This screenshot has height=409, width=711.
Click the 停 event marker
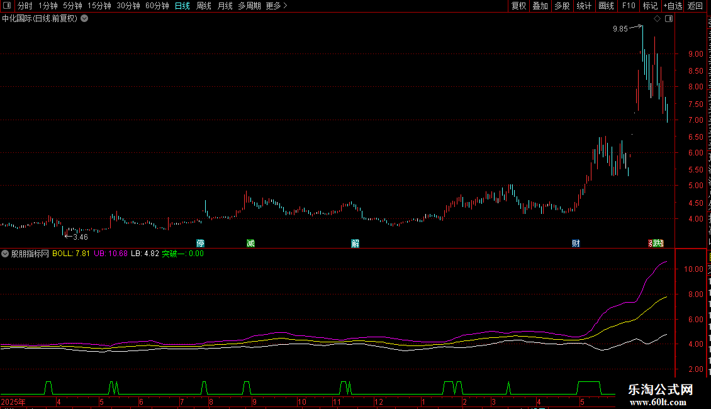tap(201, 244)
